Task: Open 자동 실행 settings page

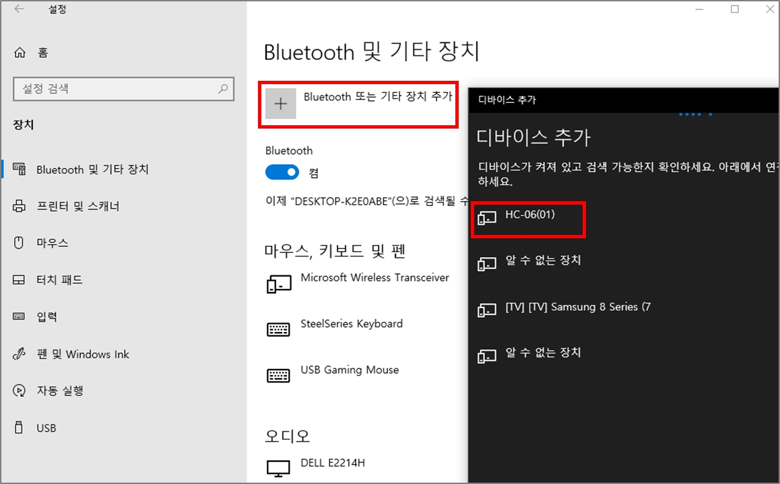Action: (59, 390)
